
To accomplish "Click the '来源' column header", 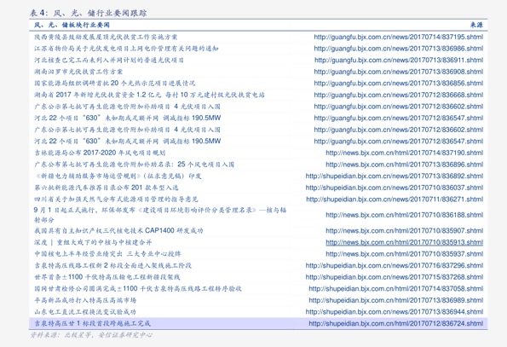I will click(x=476, y=25).
